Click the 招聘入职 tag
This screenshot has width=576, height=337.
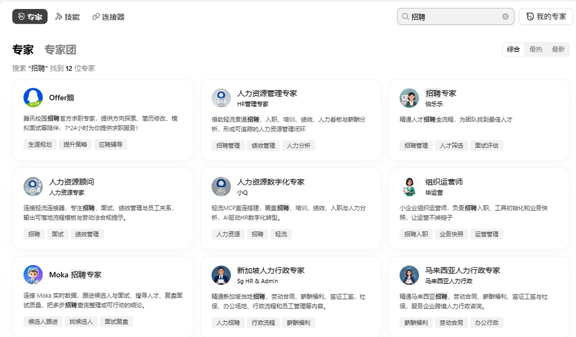[x=416, y=234]
